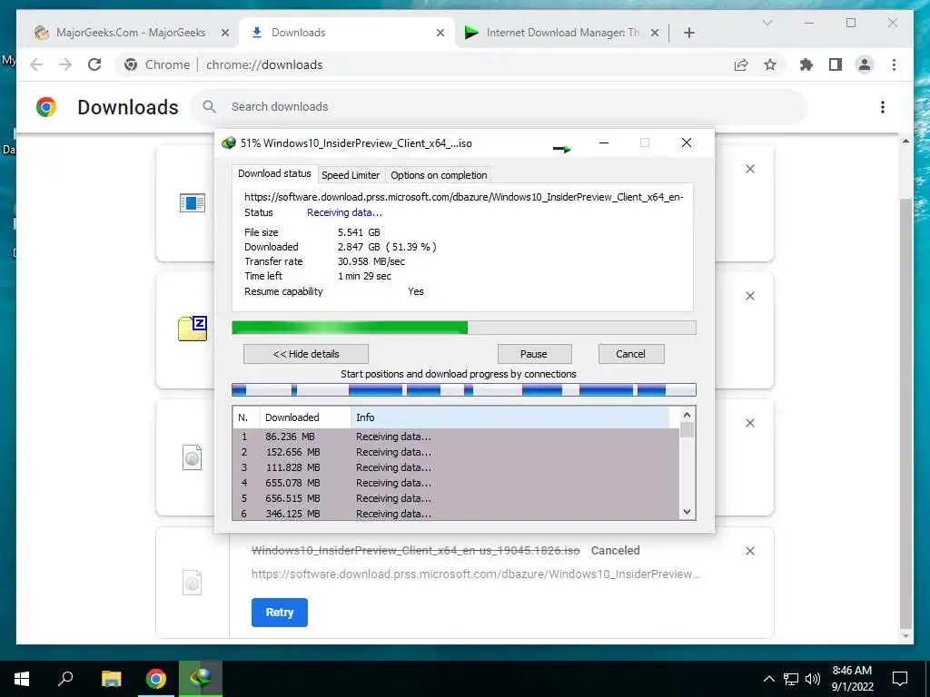Open the volume speaker tray icon
Viewport: 930px width, 697px height.
813,679
